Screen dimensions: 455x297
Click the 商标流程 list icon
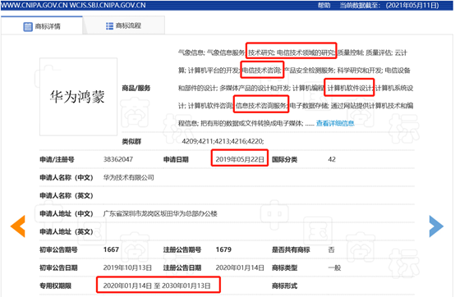pyautogui.click(x=109, y=26)
